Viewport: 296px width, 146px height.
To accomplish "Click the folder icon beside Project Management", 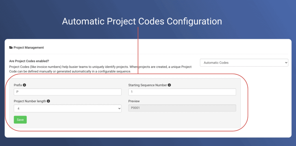I will (x=11, y=48).
